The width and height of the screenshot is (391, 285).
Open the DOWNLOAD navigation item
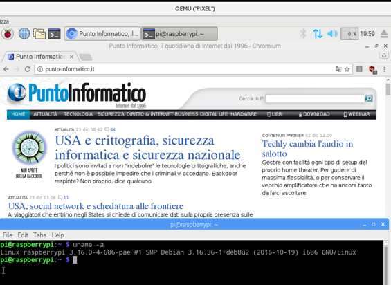(x=314, y=114)
